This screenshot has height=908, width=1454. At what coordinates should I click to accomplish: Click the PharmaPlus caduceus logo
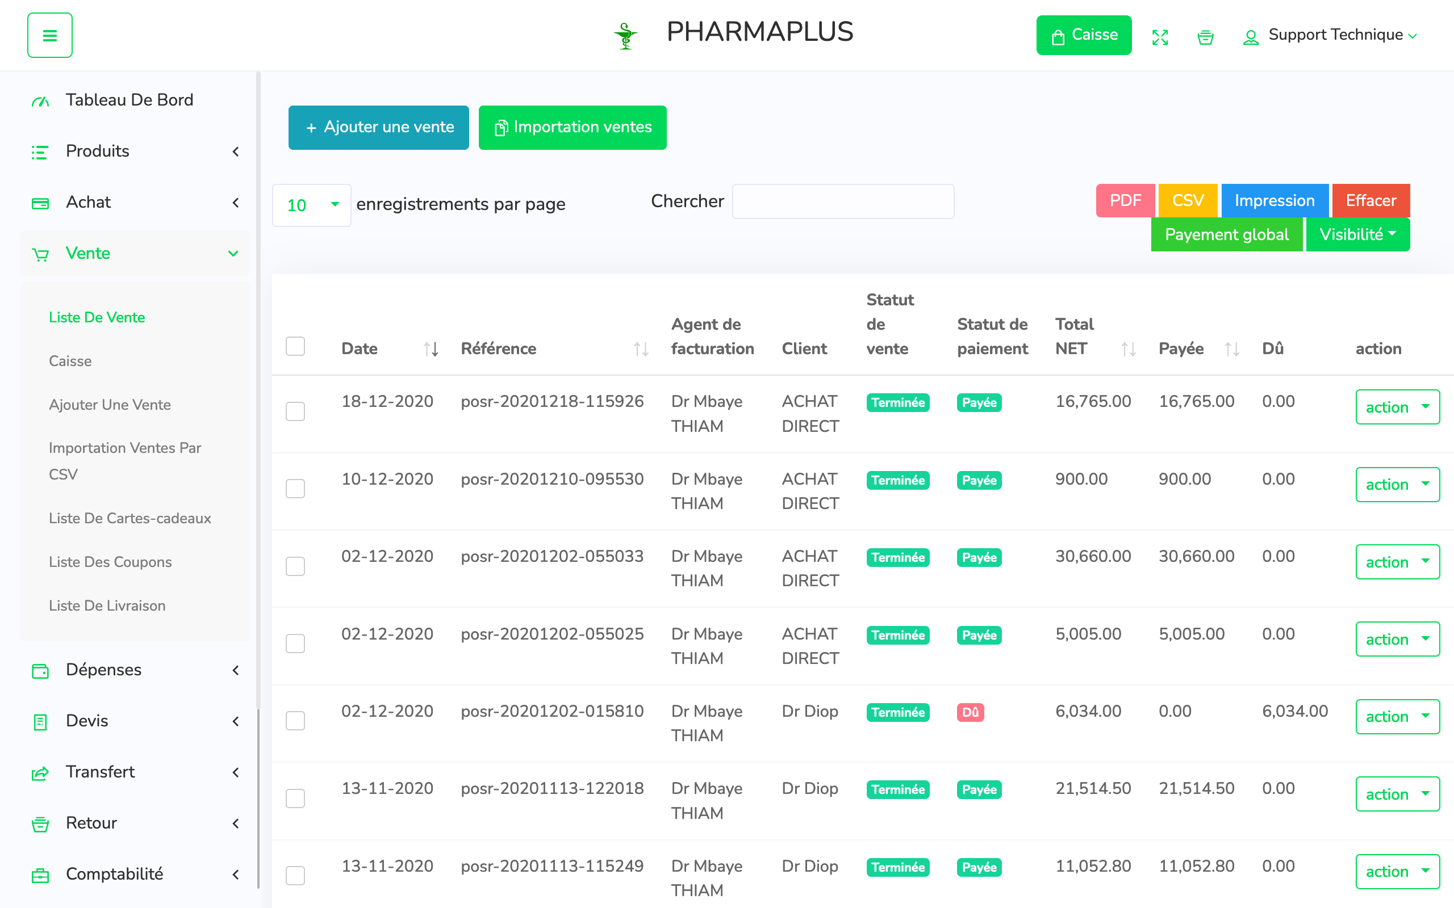[625, 36]
